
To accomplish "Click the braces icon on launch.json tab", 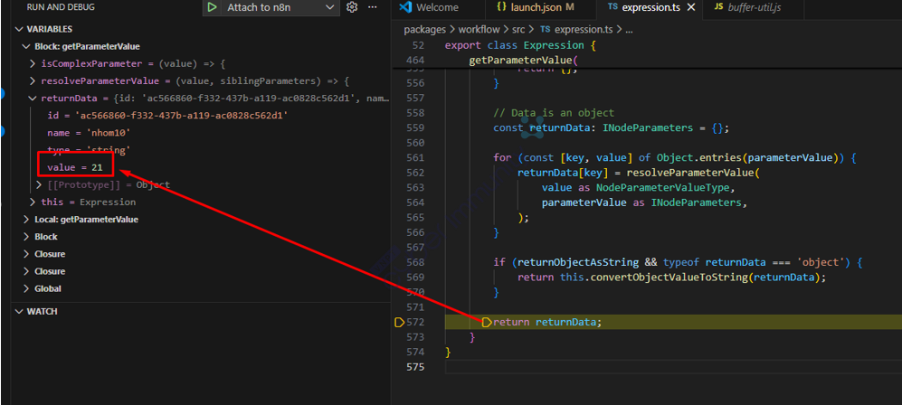I will click(501, 7).
